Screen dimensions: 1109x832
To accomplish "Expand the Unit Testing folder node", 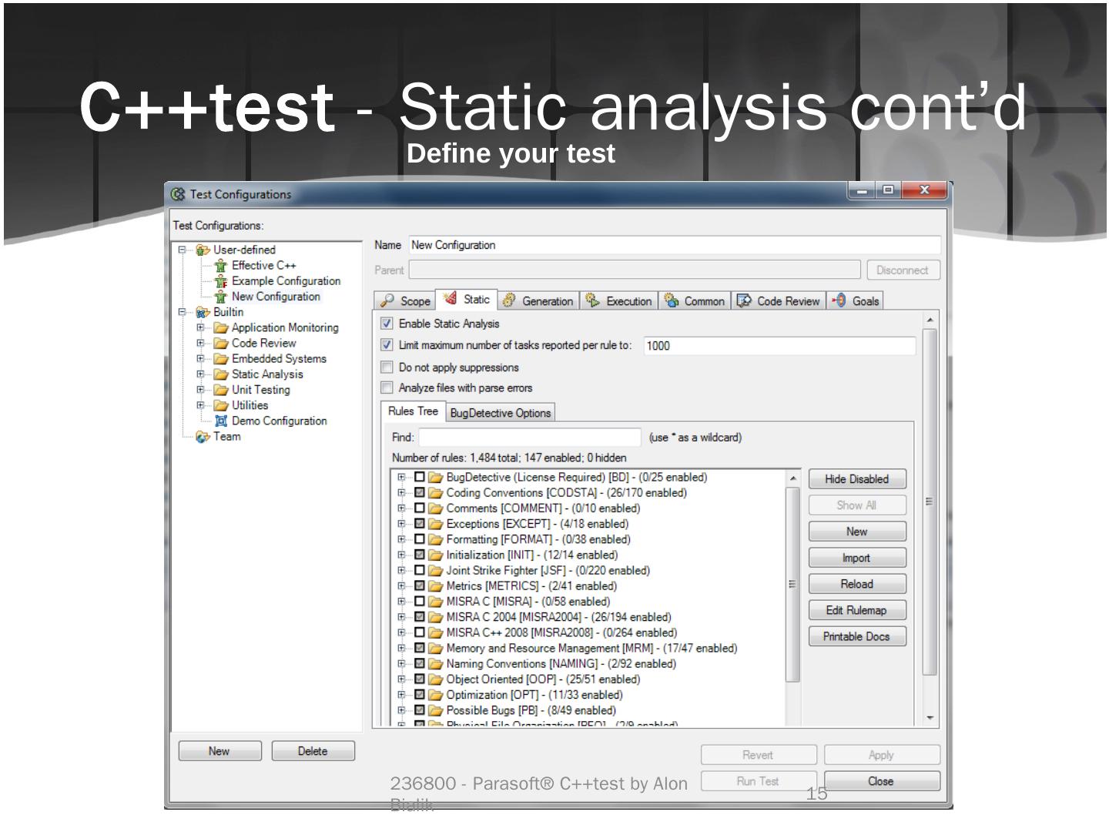I will point(201,390).
